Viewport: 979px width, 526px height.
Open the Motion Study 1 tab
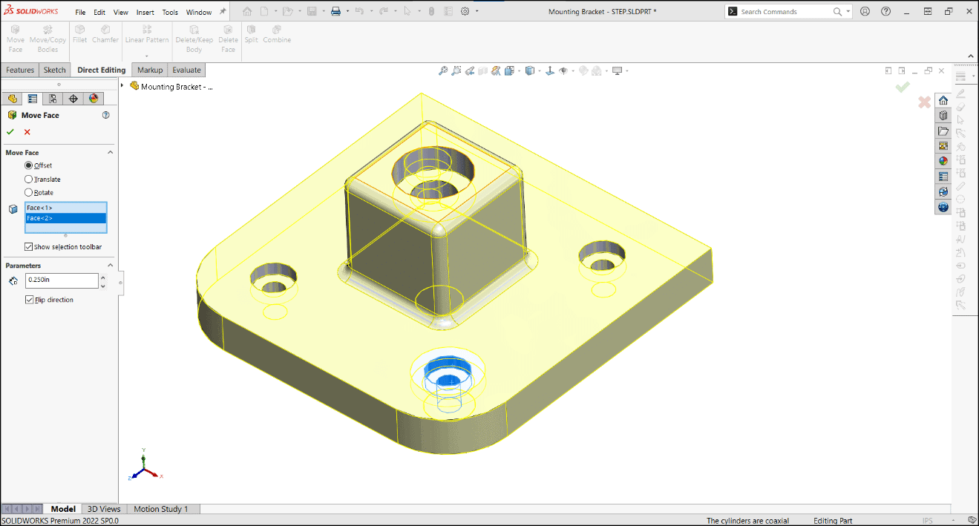pyautogui.click(x=161, y=509)
